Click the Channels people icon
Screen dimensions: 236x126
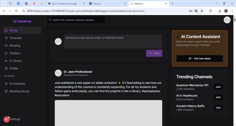coord(6,38)
